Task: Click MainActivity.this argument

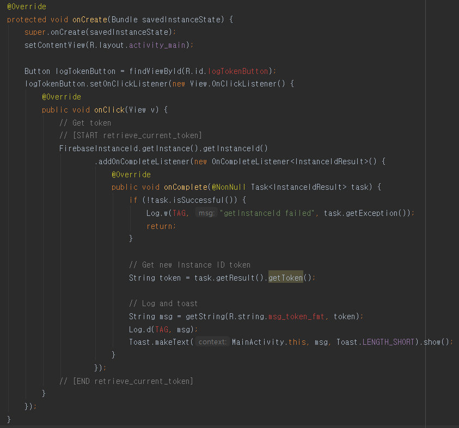Action: [x=269, y=342]
